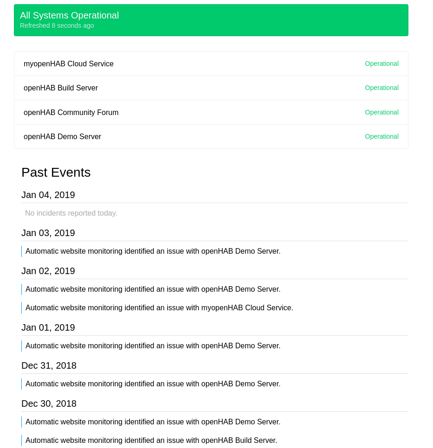Select the Jan 02, 2019 date header

tap(48, 271)
